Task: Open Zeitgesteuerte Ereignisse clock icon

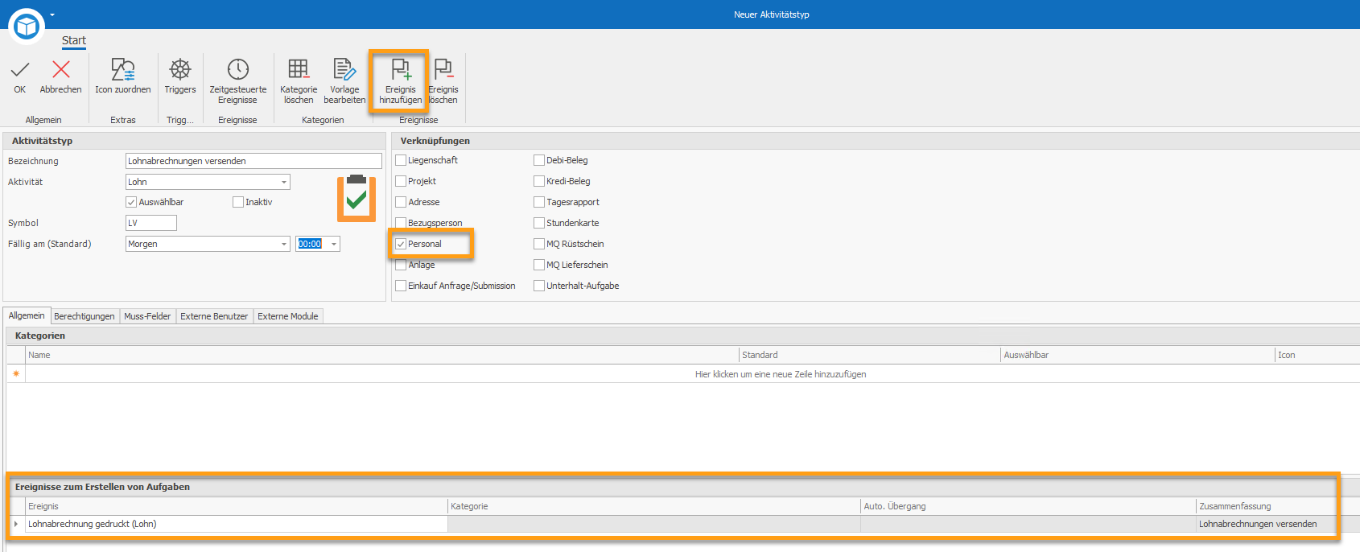Action: point(237,70)
